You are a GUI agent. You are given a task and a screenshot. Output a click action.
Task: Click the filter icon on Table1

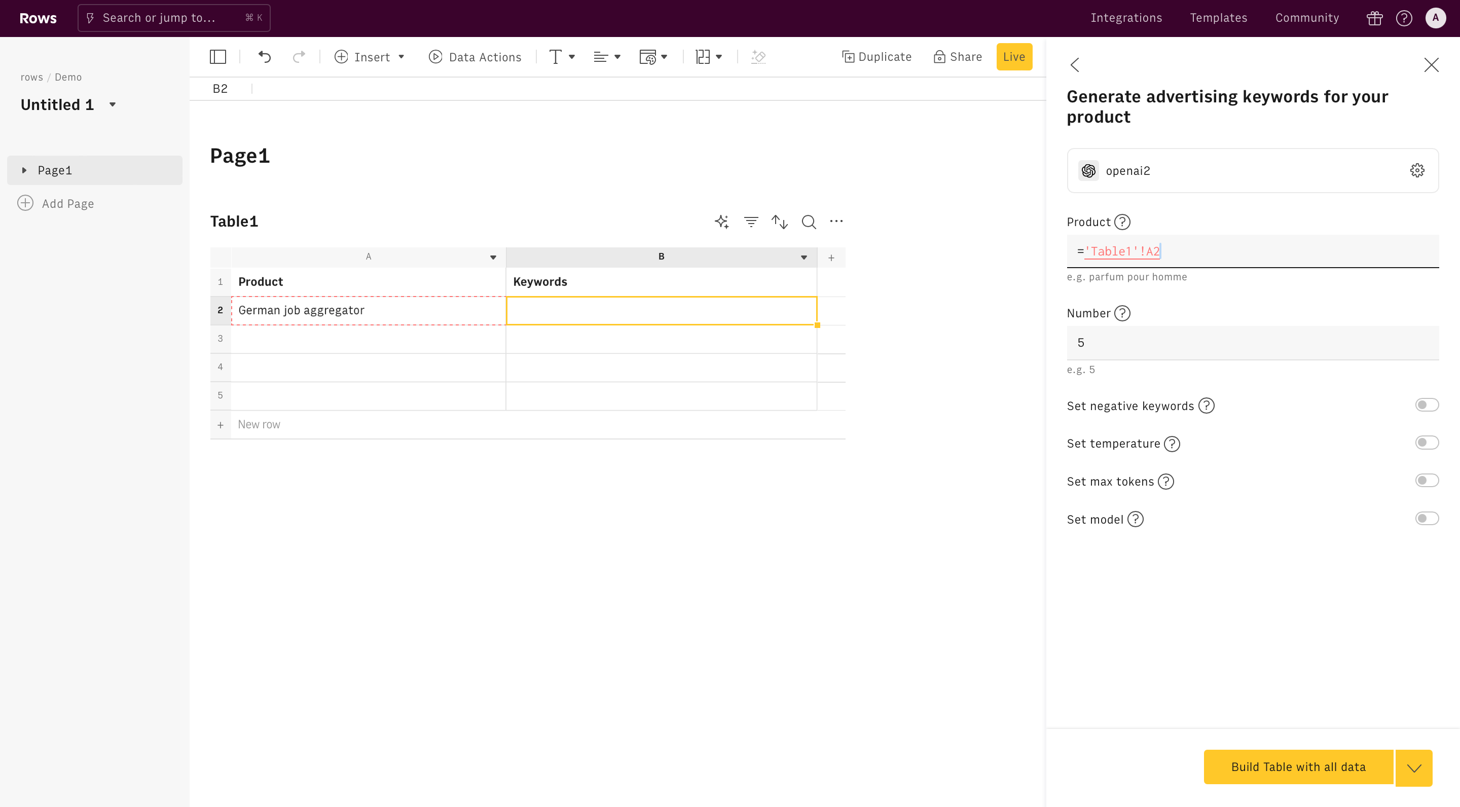click(x=751, y=222)
